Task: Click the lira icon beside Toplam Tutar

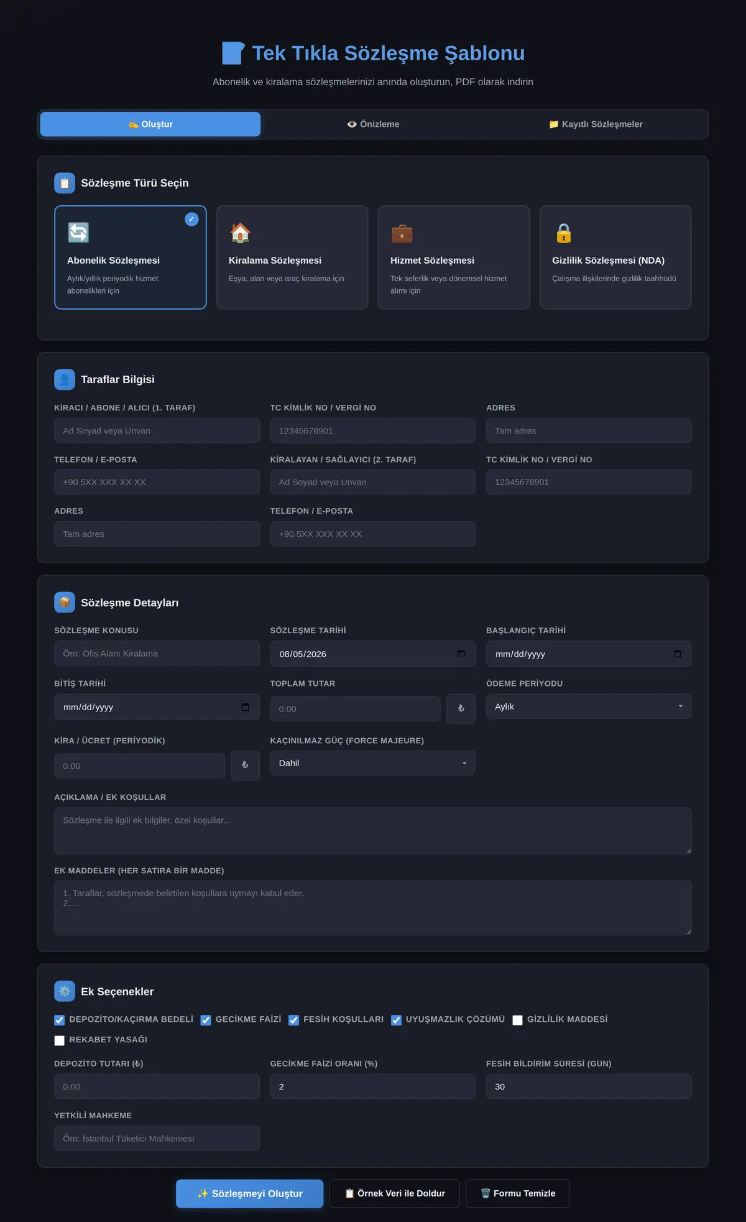Action: tap(461, 709)
